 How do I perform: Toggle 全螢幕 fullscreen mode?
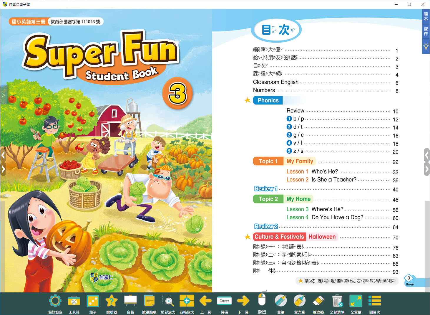pyautogui.click(x=356, y=301)
